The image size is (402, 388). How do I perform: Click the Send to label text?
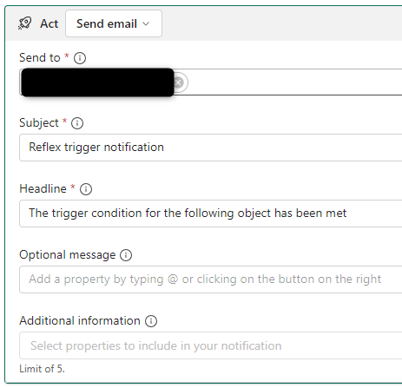pos(40,57)
